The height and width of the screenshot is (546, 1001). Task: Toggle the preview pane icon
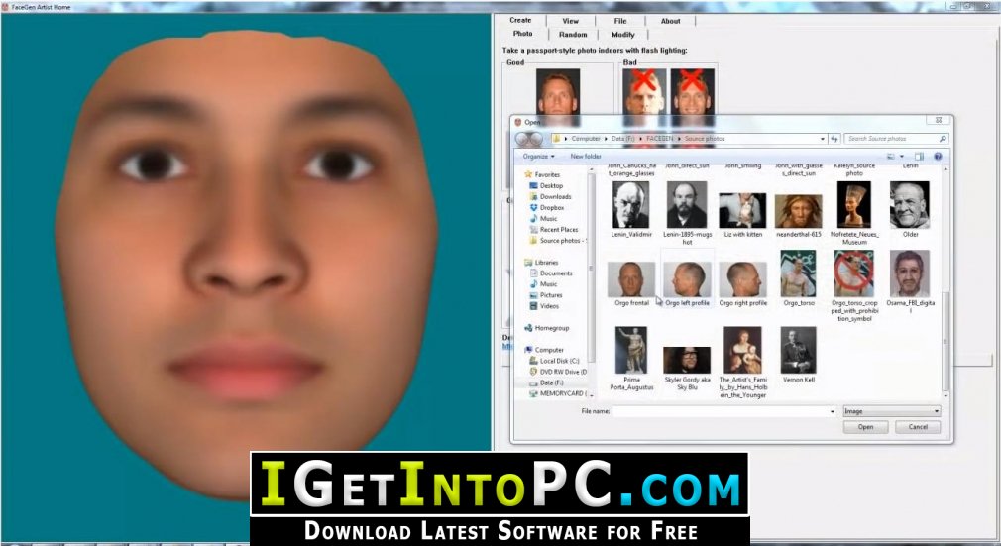coord(920,156)
